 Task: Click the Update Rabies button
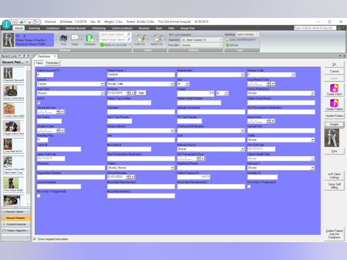(334, 116)
